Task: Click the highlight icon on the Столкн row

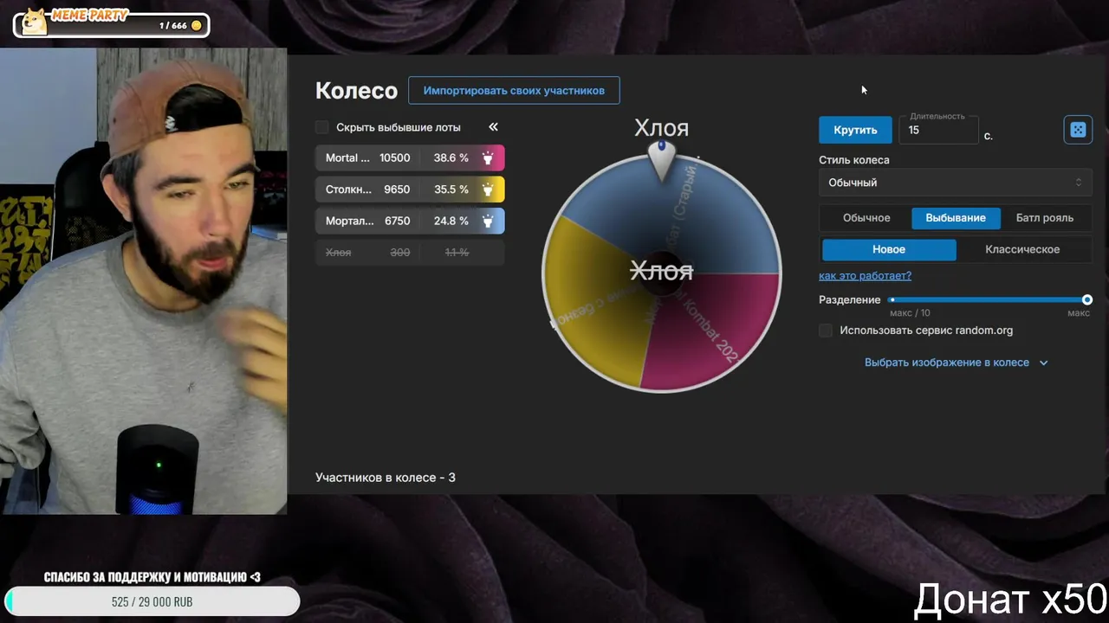Action: coord(488,189)
